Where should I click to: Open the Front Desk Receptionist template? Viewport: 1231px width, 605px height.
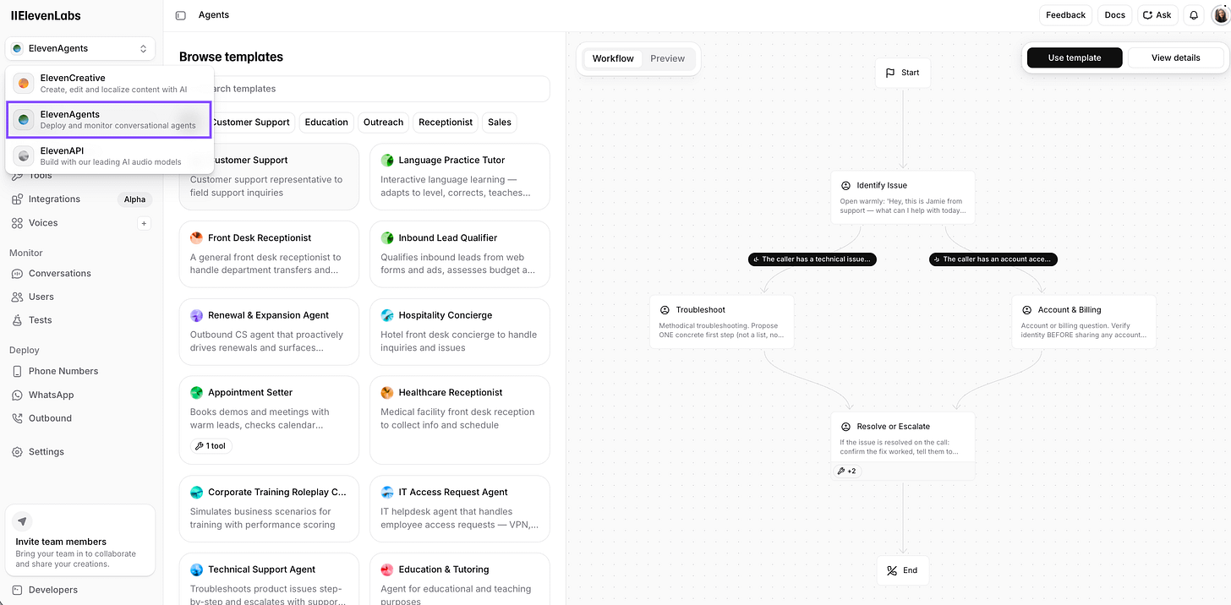tap(269, 254)
